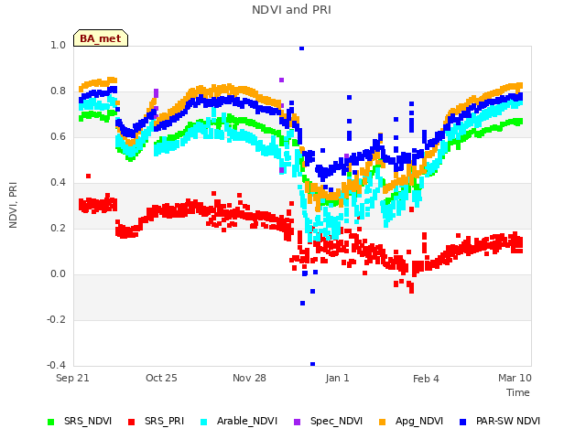Click the Mar 10 x-axis label
Viewport: 586px width, 439px height.
(515, 378)
